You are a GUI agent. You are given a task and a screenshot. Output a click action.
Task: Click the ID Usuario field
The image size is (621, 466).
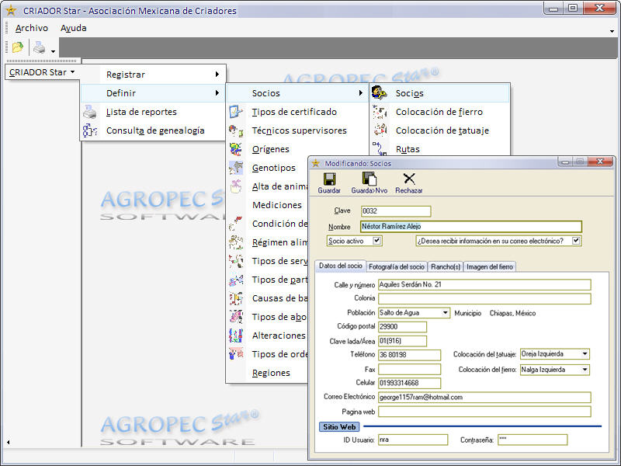413,440
